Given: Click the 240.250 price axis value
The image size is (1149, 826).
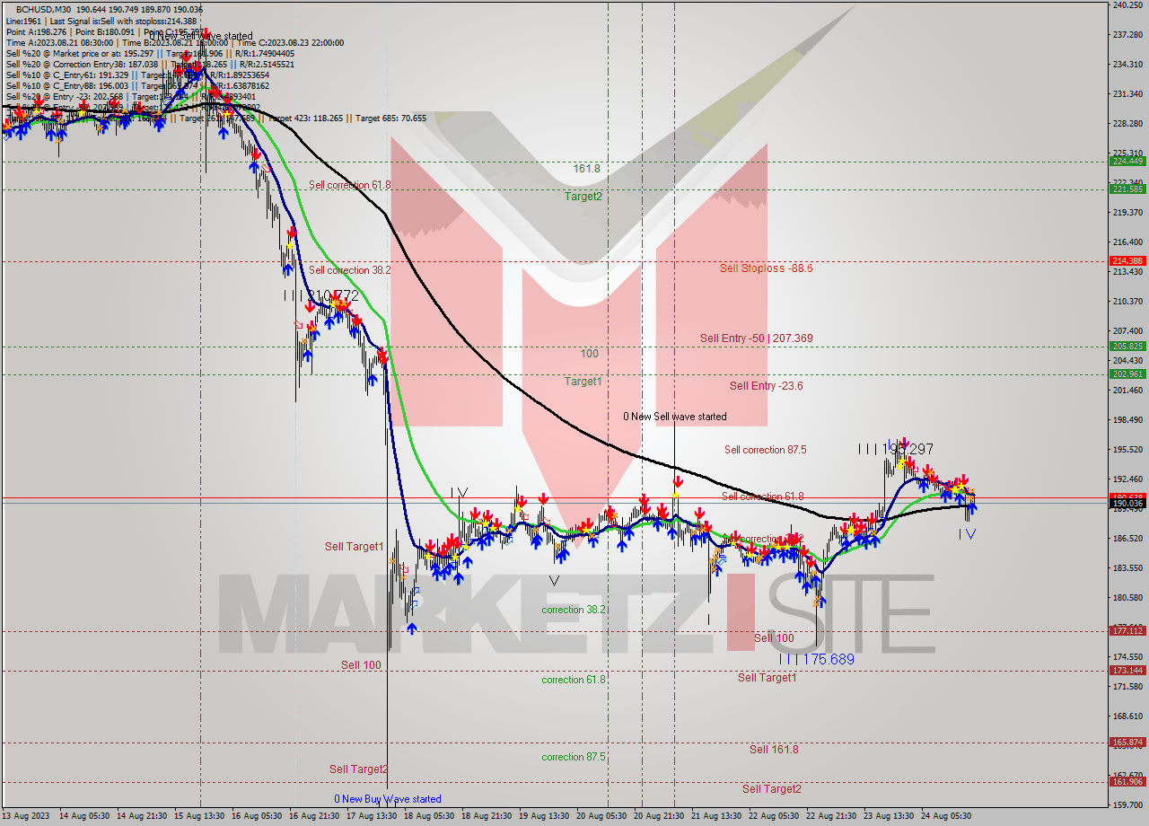Looking at the screenshot, I should (x=1127, y=5).
